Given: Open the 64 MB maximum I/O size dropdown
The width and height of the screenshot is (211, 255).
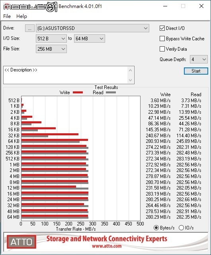Looking at the screenshot, I should tap(90, 39).
